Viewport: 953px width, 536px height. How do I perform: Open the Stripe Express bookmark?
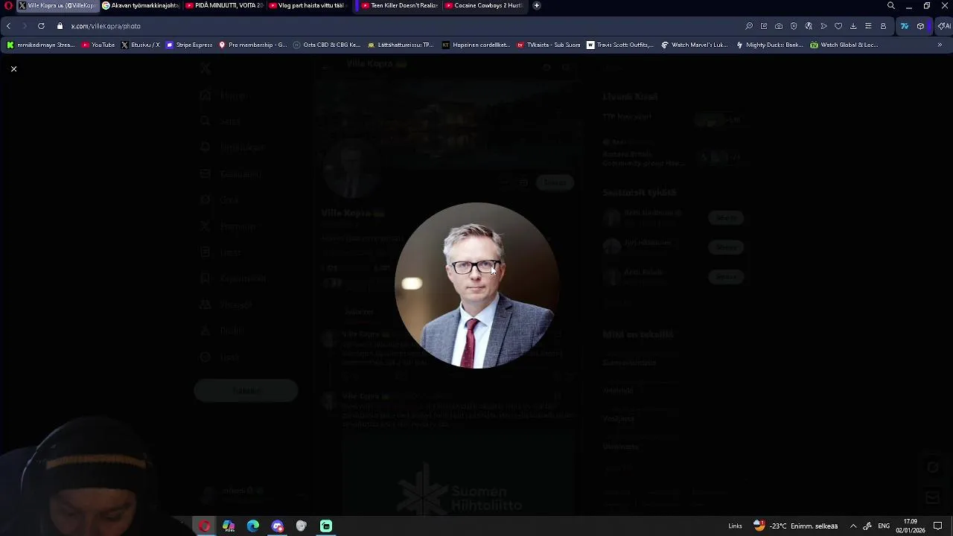189,45
